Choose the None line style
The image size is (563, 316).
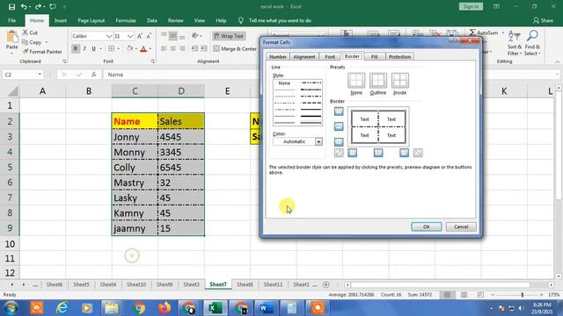[x=284, y=83]
